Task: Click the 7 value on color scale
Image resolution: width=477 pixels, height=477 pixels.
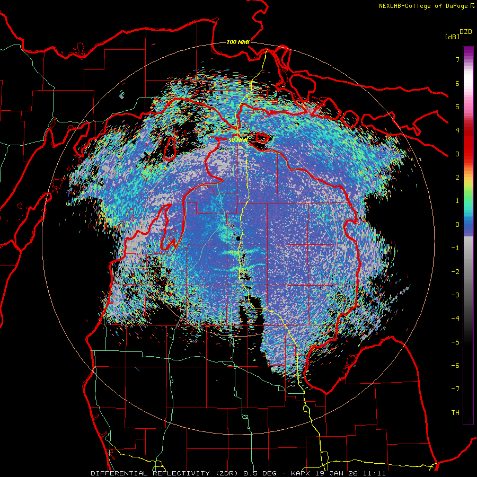Action: click(x=457, y=59)
